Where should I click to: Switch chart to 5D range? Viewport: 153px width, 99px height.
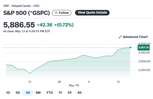(x=18, y=93)
